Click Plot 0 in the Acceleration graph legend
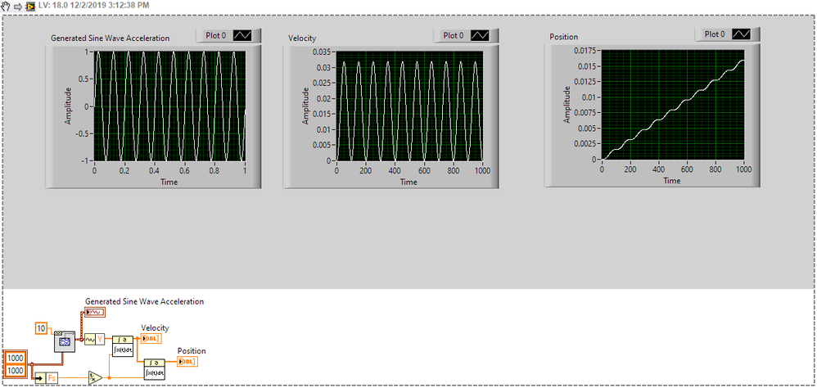The image size is (817, 388). click(x=214, y=35)
